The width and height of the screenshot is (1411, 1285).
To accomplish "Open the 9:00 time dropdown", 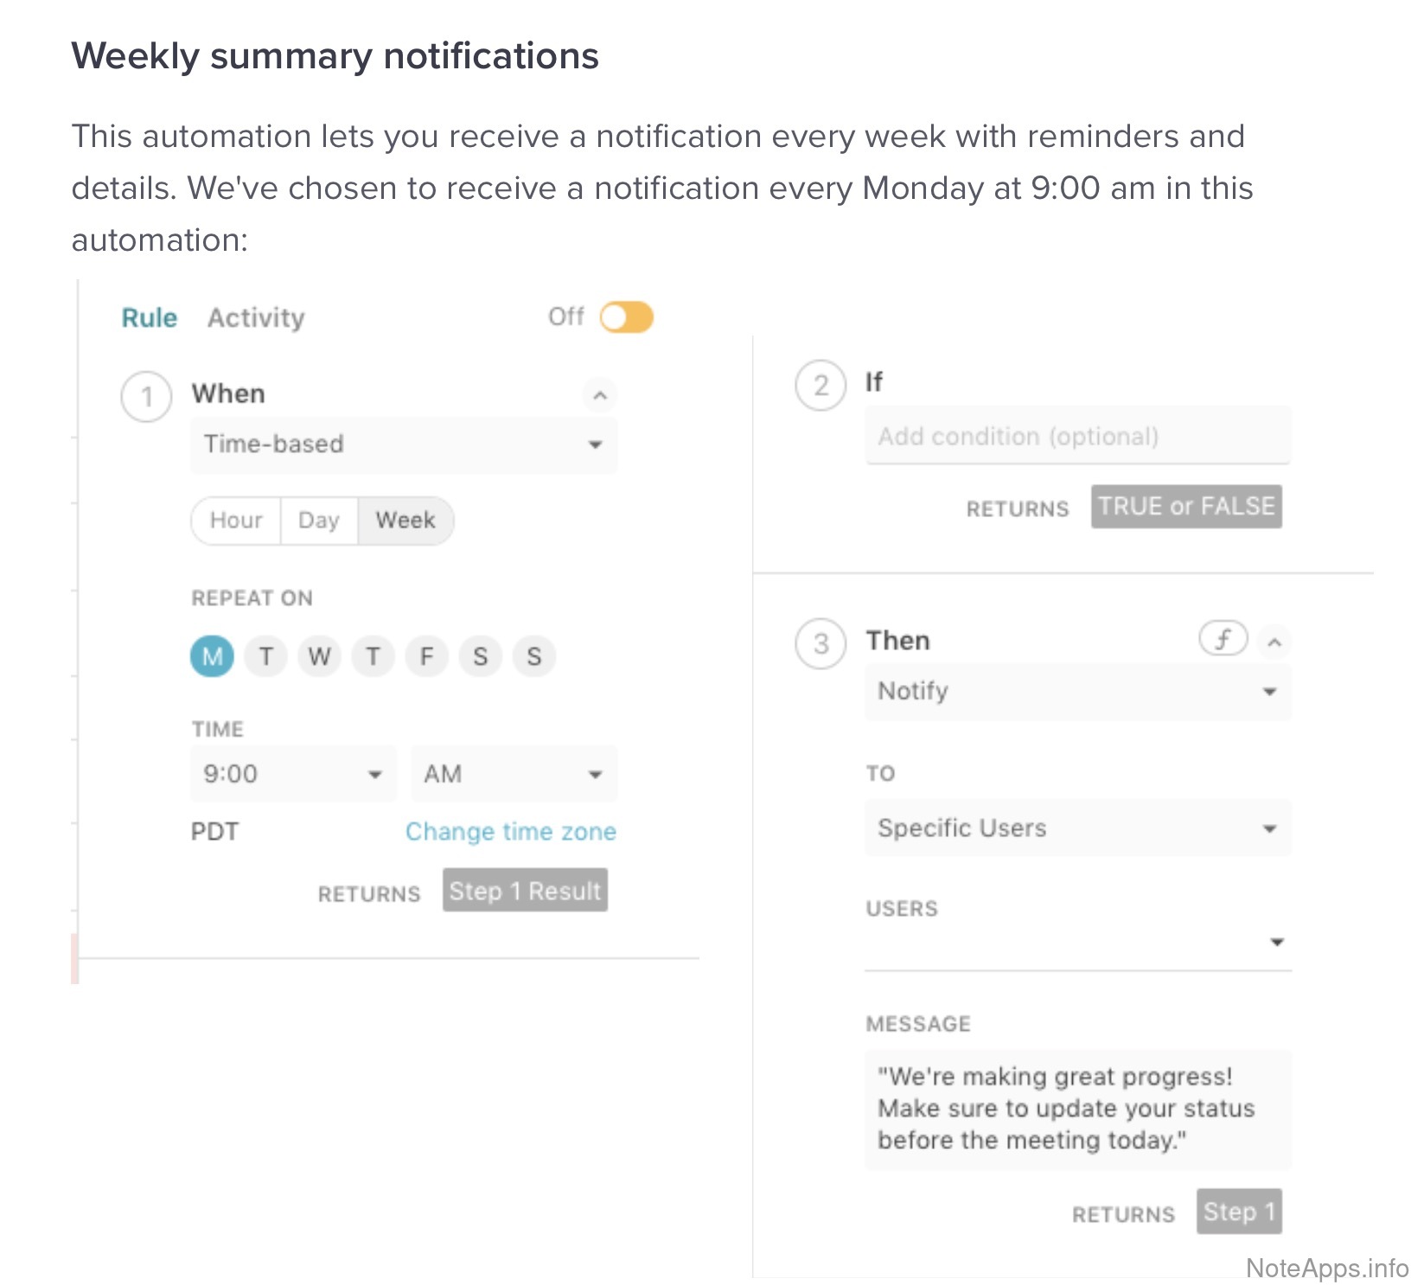I will tap(292, 774).
